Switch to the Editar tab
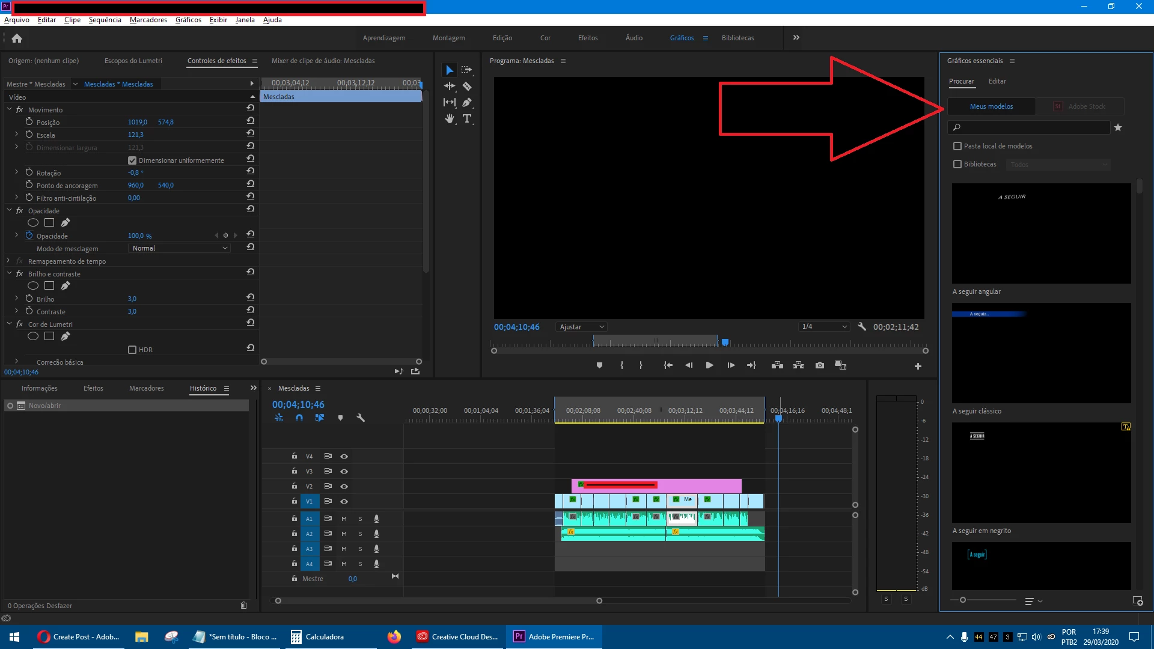This screenshot has height=649, width=1154. pos(997,81)
